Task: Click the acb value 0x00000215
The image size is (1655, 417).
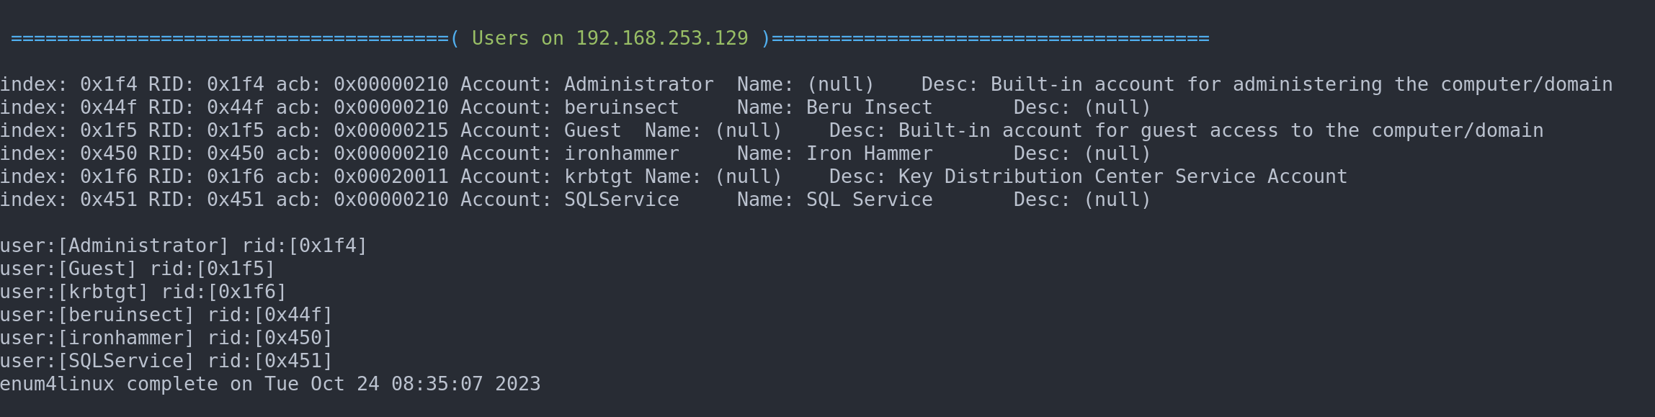Action: click(x=391, y=131)
